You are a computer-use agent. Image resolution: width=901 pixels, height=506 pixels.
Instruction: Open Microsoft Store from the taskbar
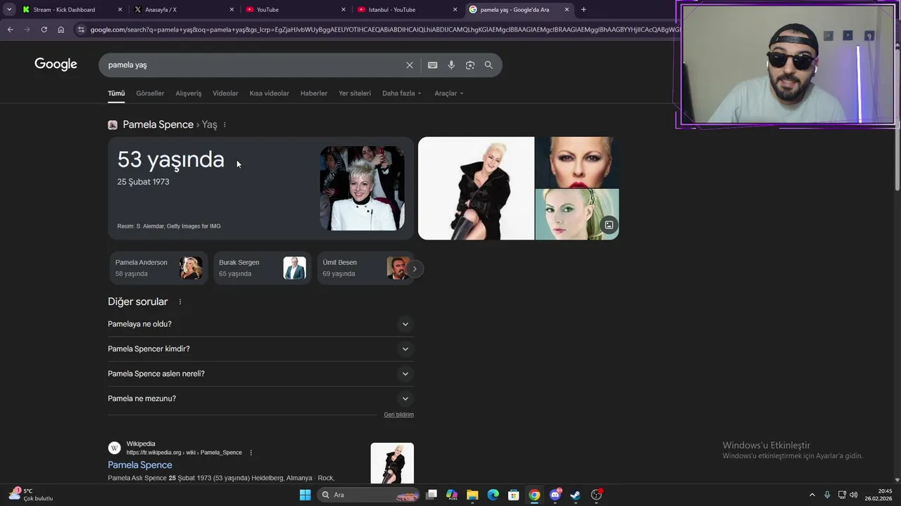coord(514,495)
